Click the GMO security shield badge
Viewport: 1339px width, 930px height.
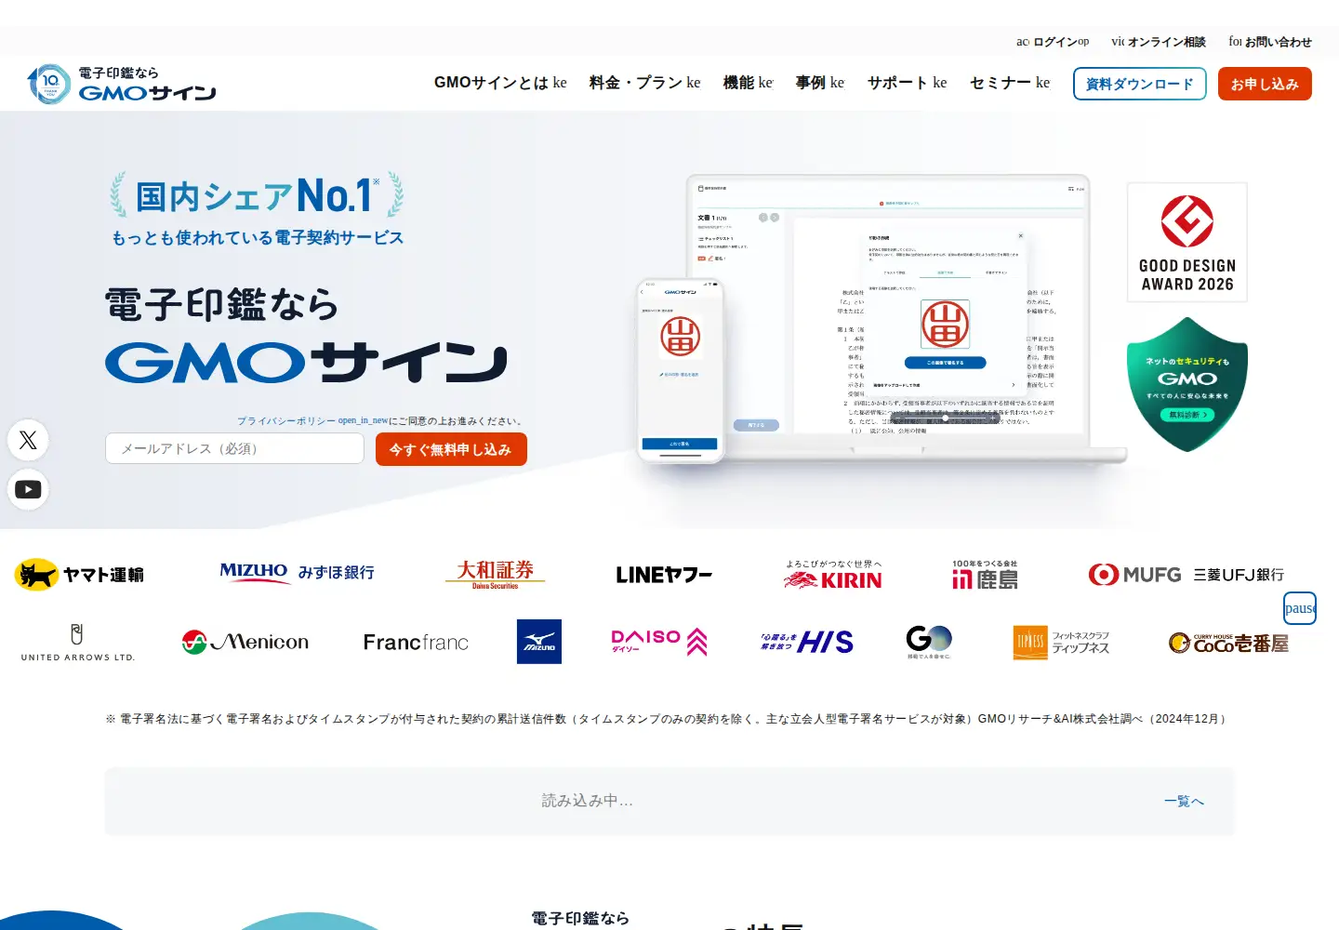pos(1187,384)
